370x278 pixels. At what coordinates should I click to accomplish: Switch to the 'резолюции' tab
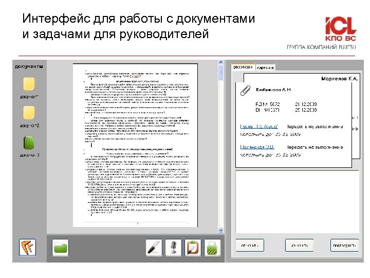(x=243, y=67)
